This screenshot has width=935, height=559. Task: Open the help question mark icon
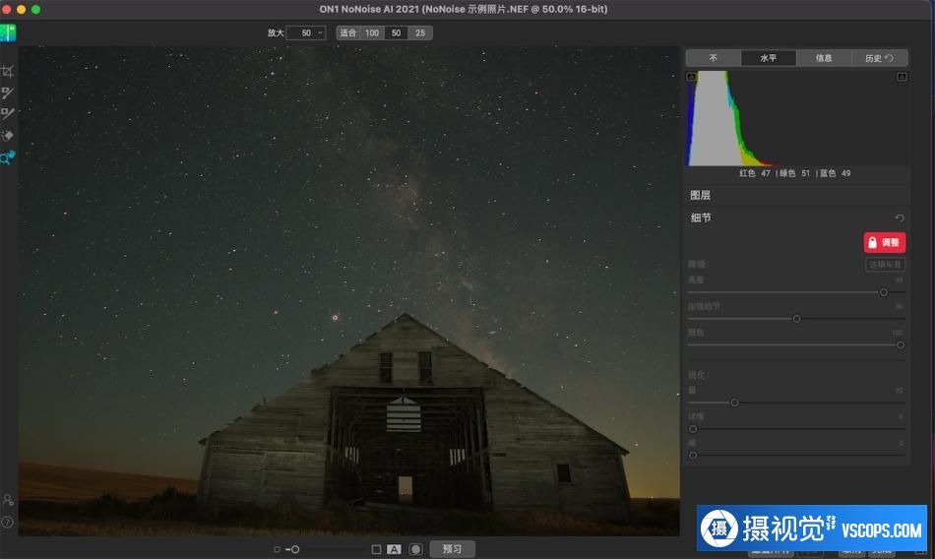click(x=8, y=522)
